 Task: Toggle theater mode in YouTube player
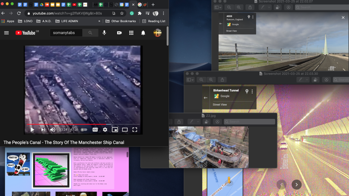coord(125,130)
